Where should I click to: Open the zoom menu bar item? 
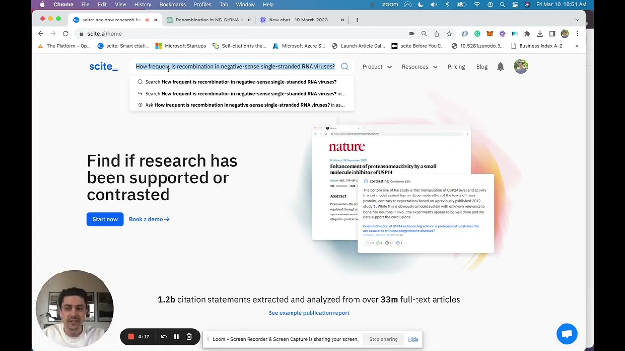(x=390, y=4)
